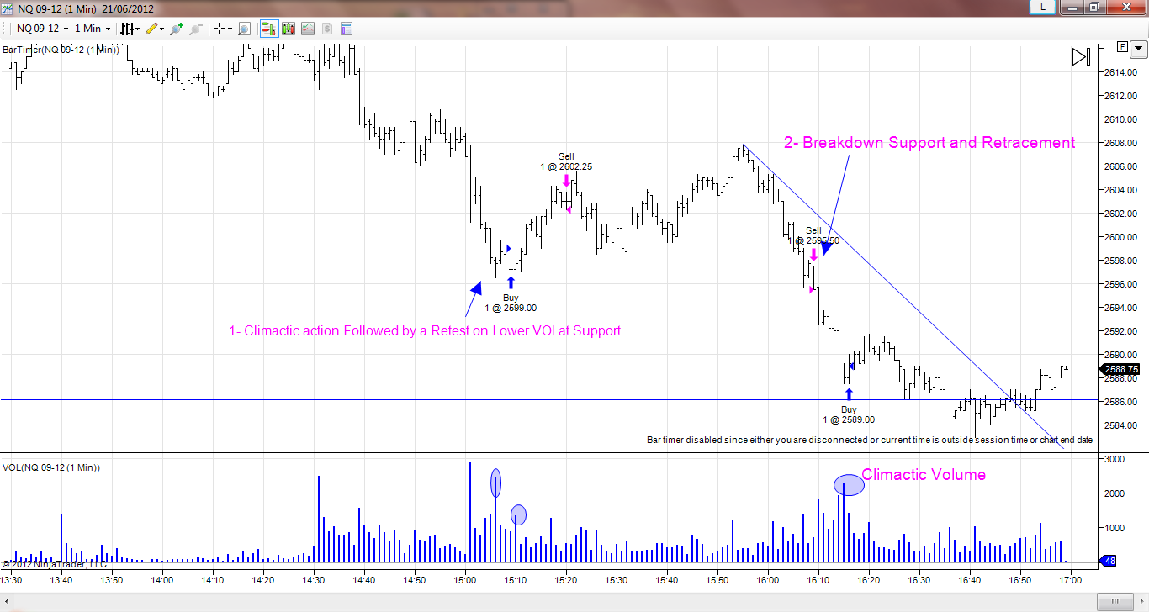The image size is (1149, 612).
Task: Click the Climactic Volume ellipse drawing
Action: click(849, 484)
